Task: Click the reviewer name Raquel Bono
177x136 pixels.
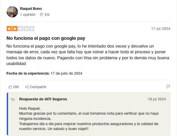Action: 31,9
